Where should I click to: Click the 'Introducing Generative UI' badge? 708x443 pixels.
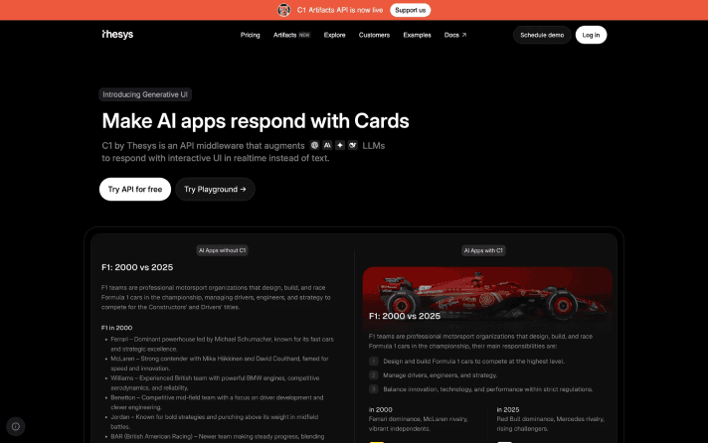point(145,94)
